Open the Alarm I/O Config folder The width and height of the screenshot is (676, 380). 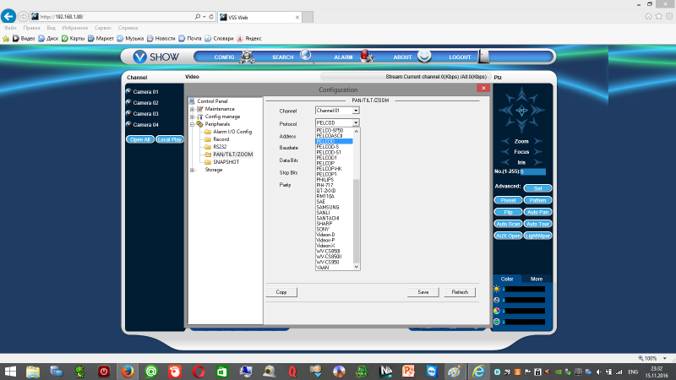(x=232, y=132)
